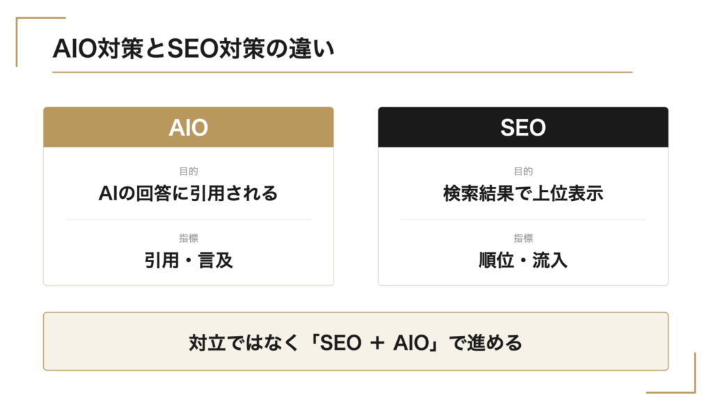Image resolution: width=713 pixels, height=411 pixels.
Task: Click the 目的 label in AIO card
Action: click(x=188, y=171)
